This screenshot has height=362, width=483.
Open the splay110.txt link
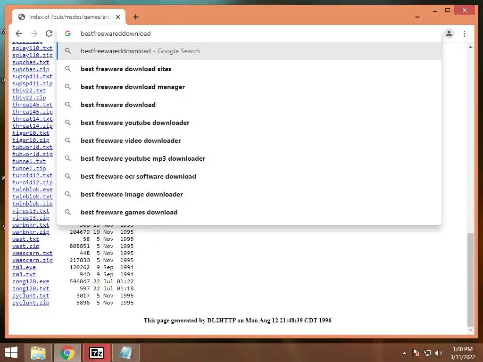(x=33, y=49)
